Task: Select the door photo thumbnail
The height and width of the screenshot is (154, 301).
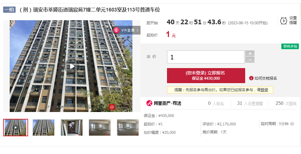Action: point(72,128)
